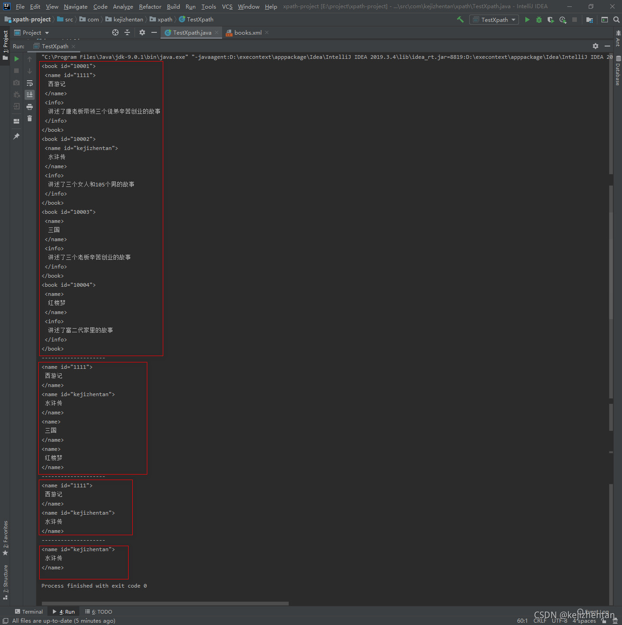Toggle the 2: Favorites tool window

pos(5,538)
